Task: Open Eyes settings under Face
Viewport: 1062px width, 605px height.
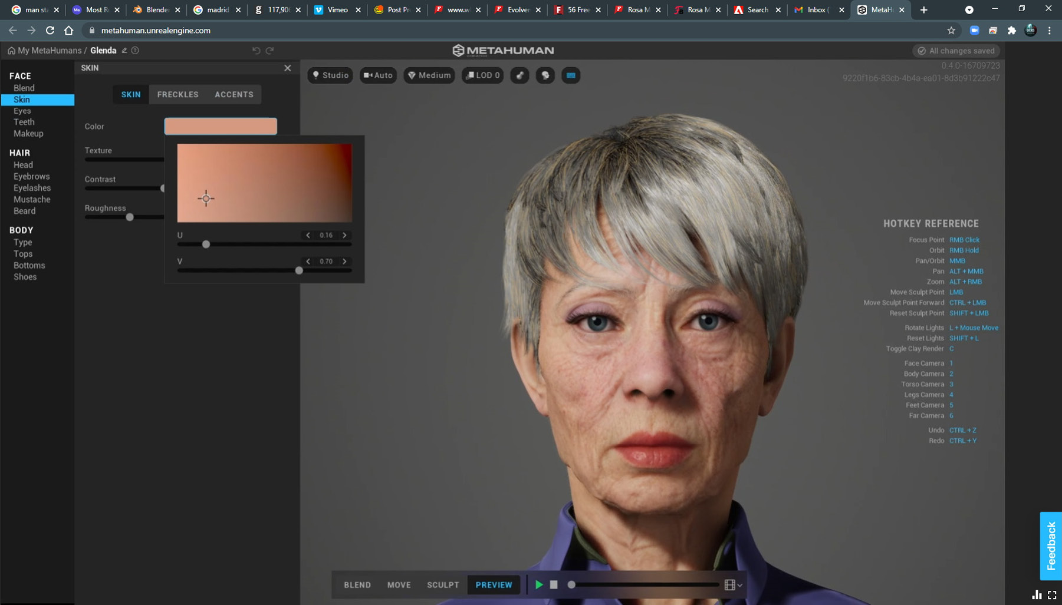Action: coord(22,111)
